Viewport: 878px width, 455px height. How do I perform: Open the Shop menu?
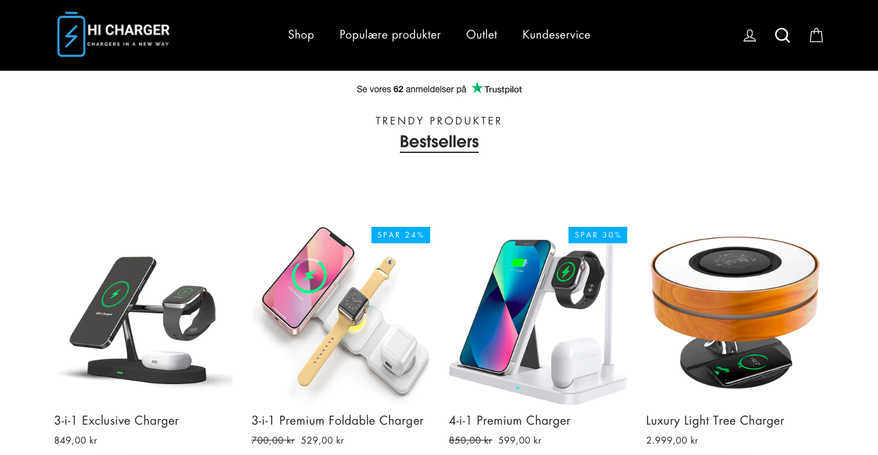pyautogui.click(x=301, y=35)
